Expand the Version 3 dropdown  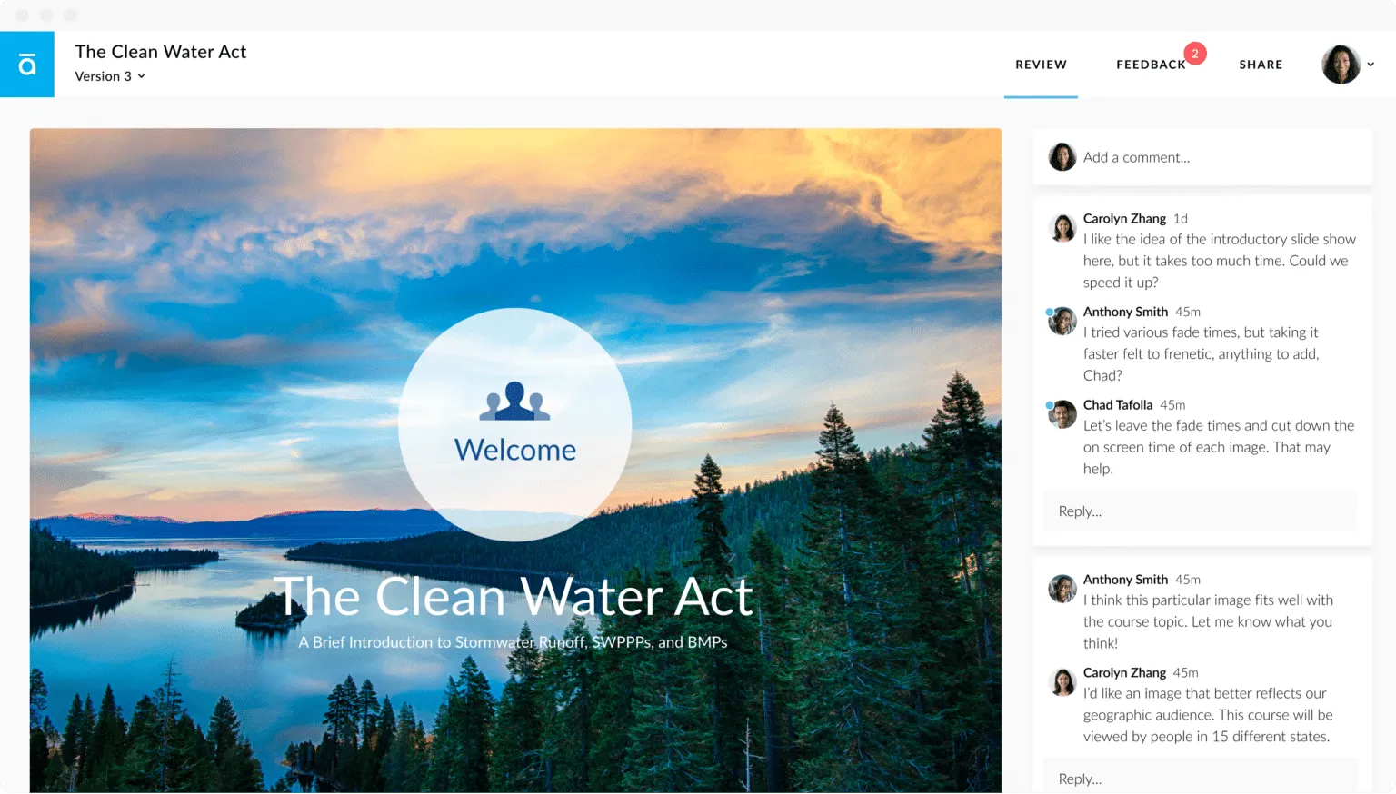click(x=110, y=76)
